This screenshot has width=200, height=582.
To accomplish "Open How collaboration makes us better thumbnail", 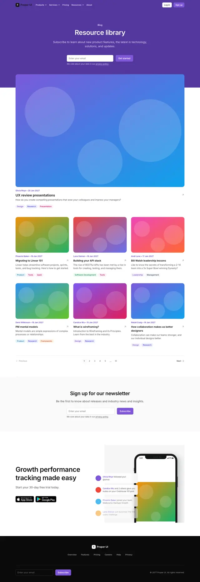I will click(x=158, y=301).
